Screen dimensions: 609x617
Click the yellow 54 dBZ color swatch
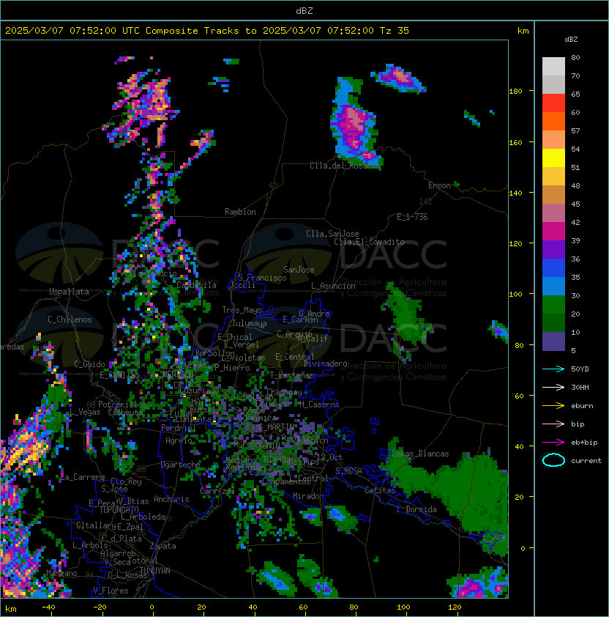pos(553,158)
